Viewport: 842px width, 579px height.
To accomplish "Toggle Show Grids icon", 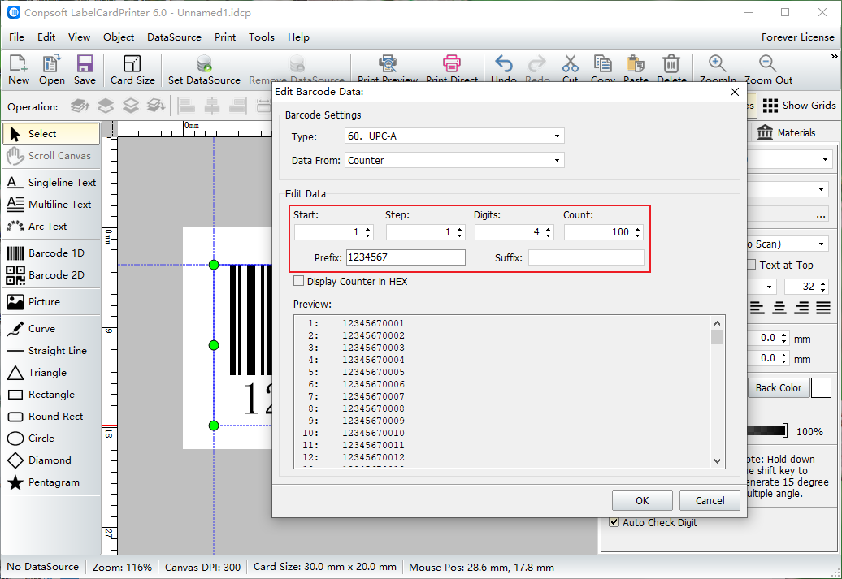I will 770,106.
